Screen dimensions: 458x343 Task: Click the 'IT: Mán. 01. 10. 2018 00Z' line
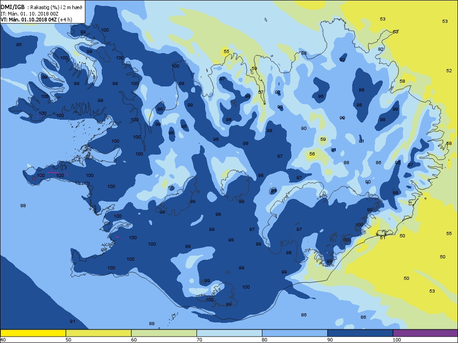[29, 13]
